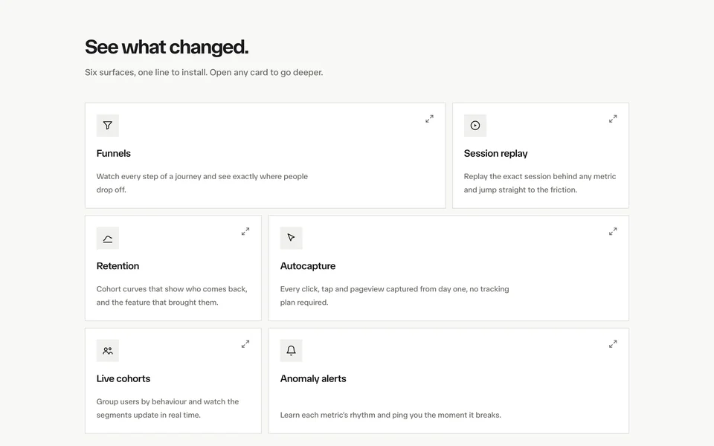Select the Retention heading
Image resolution: width=714 pixels, height=446 pixels.
pyautogui.click(x=118, y=266)
